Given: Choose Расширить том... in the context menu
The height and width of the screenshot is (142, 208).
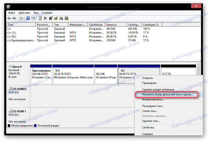Looking at the screenshot, I should click(153, 106).
